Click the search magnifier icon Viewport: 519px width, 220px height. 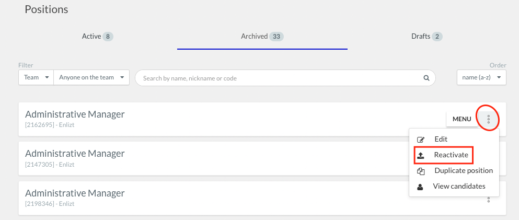[426, 78]
